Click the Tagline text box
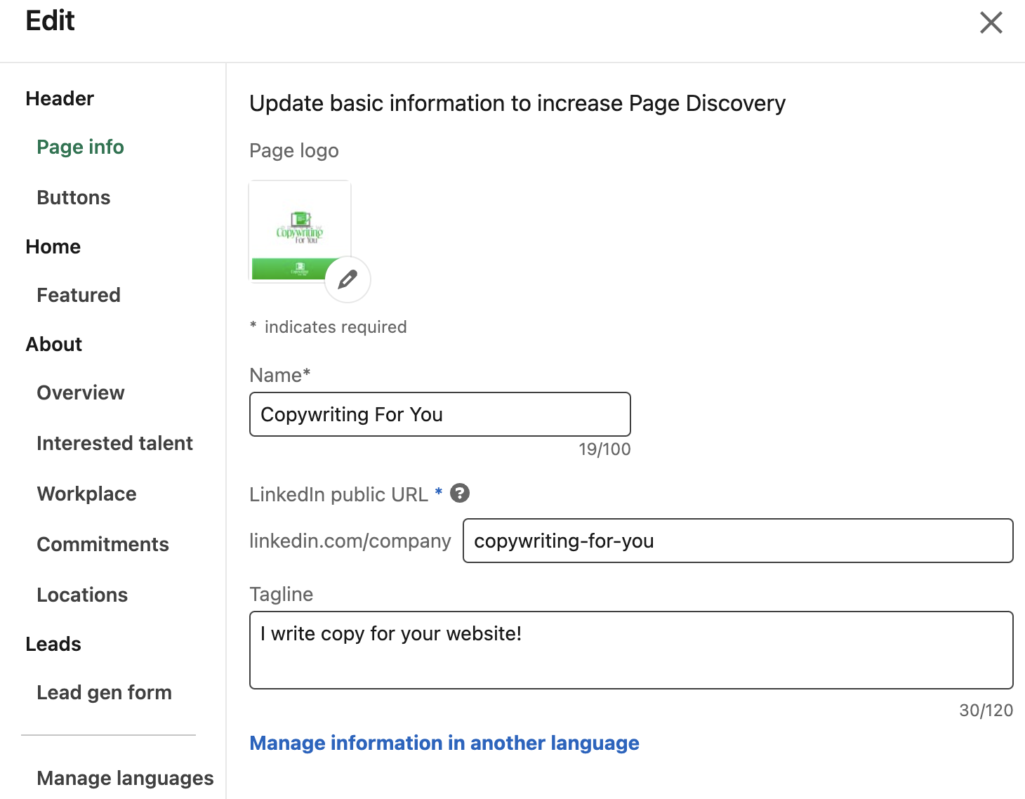1025x799 pixels. (630, 649)
